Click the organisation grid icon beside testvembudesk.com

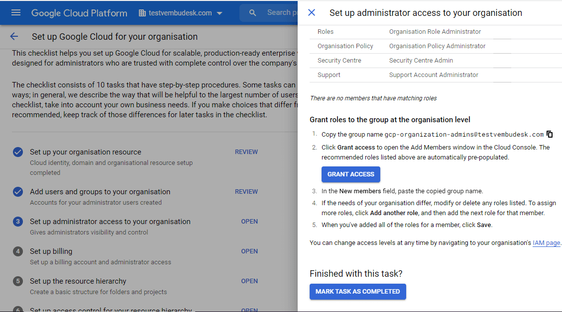coord(142,13)
